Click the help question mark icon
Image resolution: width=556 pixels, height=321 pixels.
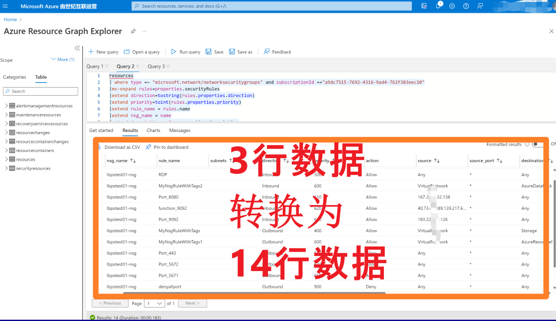[x=466, y=6]
